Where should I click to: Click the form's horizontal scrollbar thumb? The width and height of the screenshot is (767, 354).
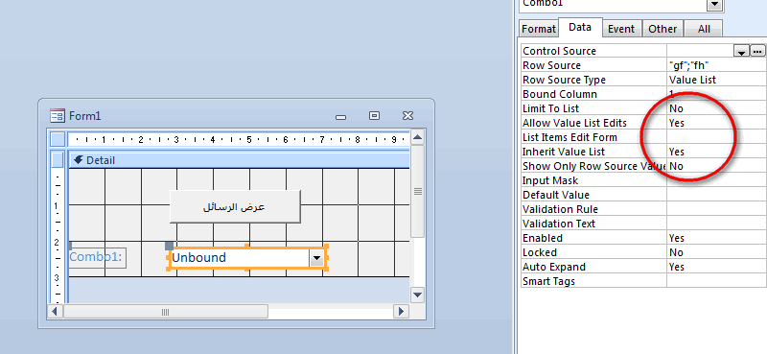(x=165, y=312)
